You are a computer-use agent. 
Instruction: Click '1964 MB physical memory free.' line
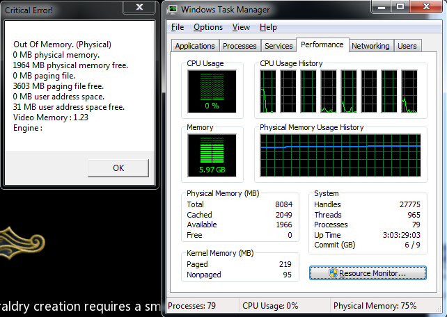click(70, 65)
